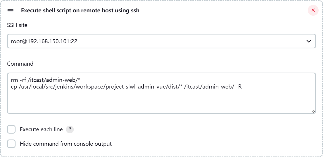This screenshot has height=157, width=323.
Task: Place cursor in the cp jenkins workspace line
Action: click(x=126, y=87)
